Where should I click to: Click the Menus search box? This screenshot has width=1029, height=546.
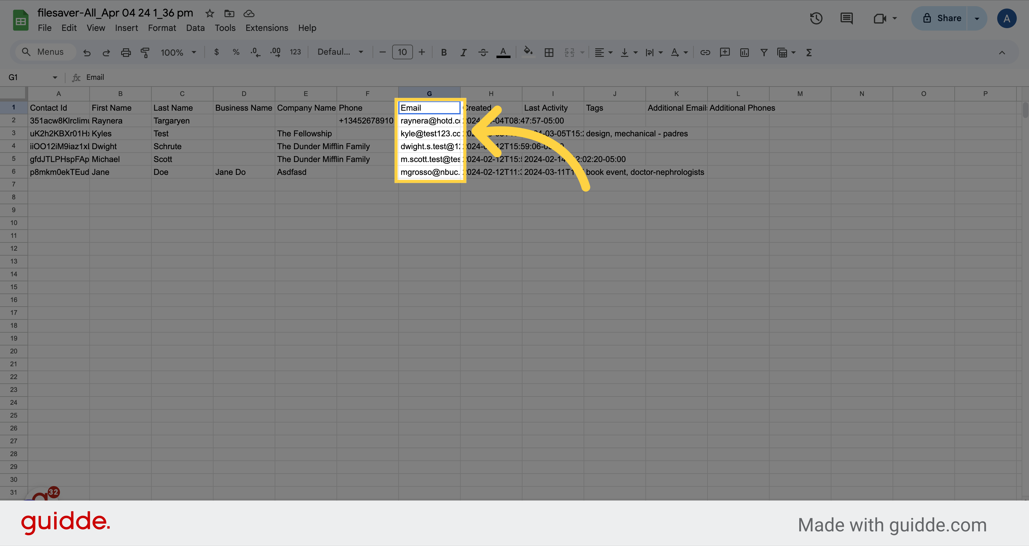click(x=46, y=52)
